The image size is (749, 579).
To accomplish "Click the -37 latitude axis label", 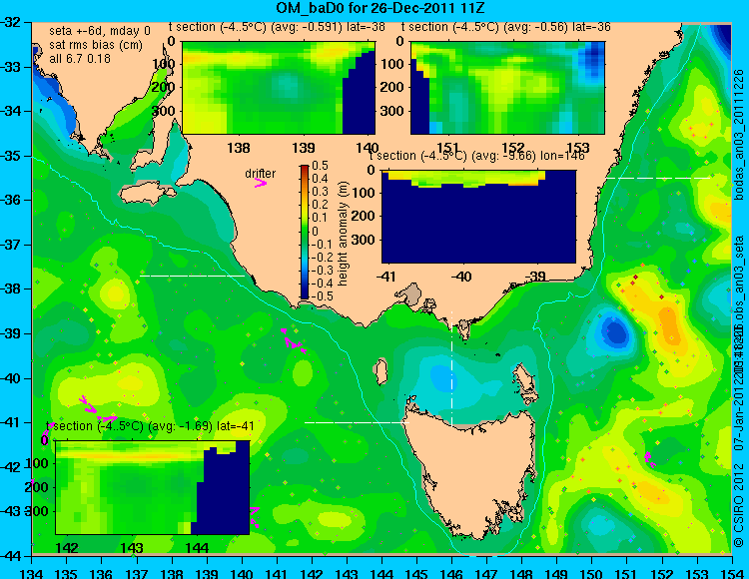I will pyautogui.click(x=11, y=245).
